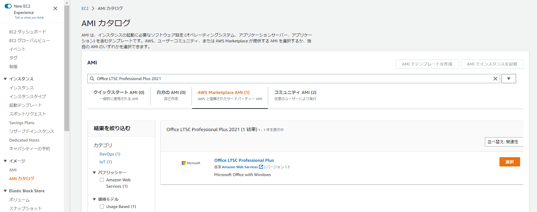Go to イベント in sidebar
This screenshot has height=212, width=537.
click(17, 49)
